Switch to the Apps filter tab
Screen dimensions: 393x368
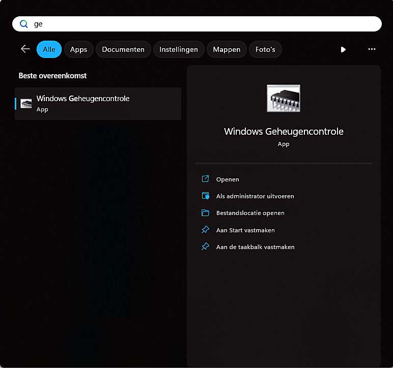(78, 49)
